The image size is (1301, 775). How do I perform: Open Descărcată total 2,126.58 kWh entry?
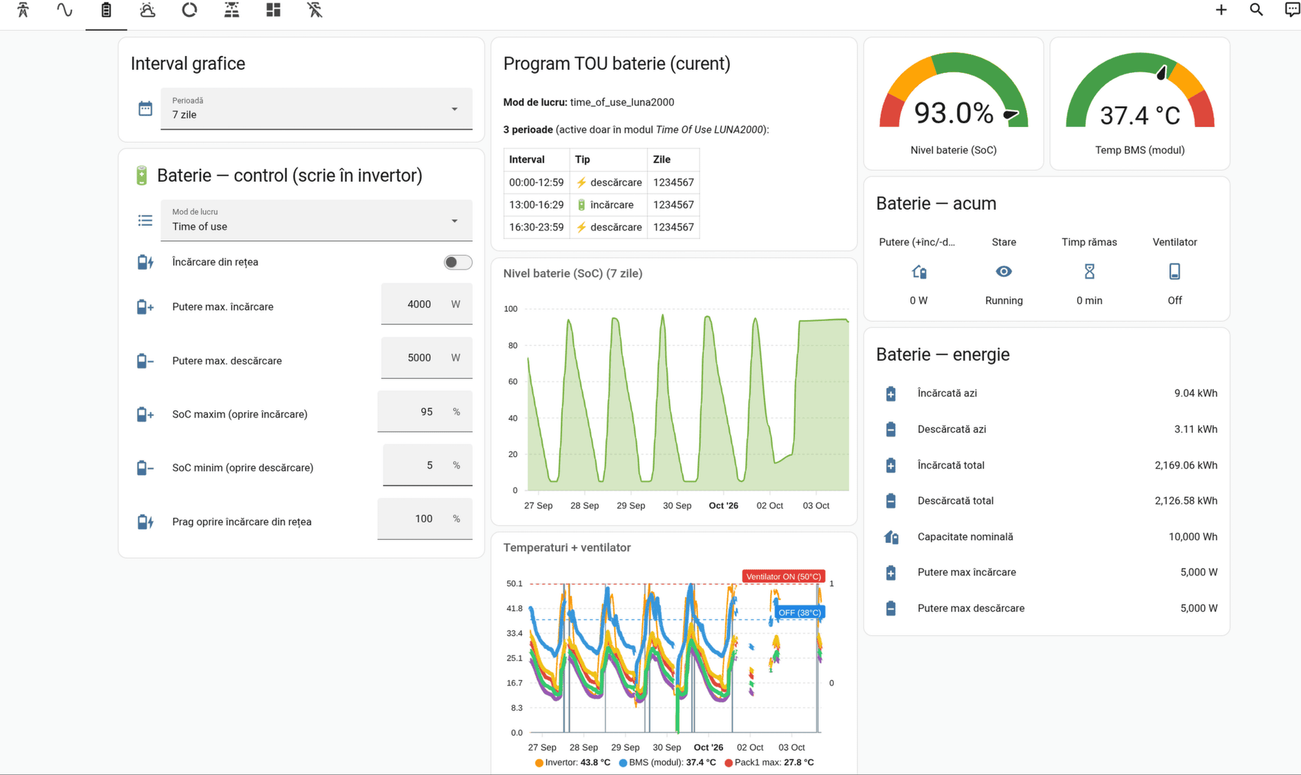tap(1047, 501)
